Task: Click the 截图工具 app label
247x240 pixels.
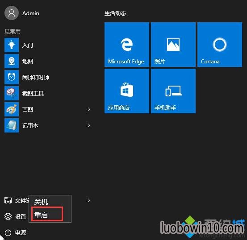Action: click(x=33, y=94)
